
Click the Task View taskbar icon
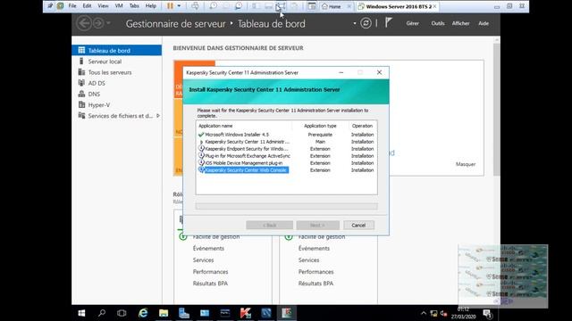click(122, 313)
